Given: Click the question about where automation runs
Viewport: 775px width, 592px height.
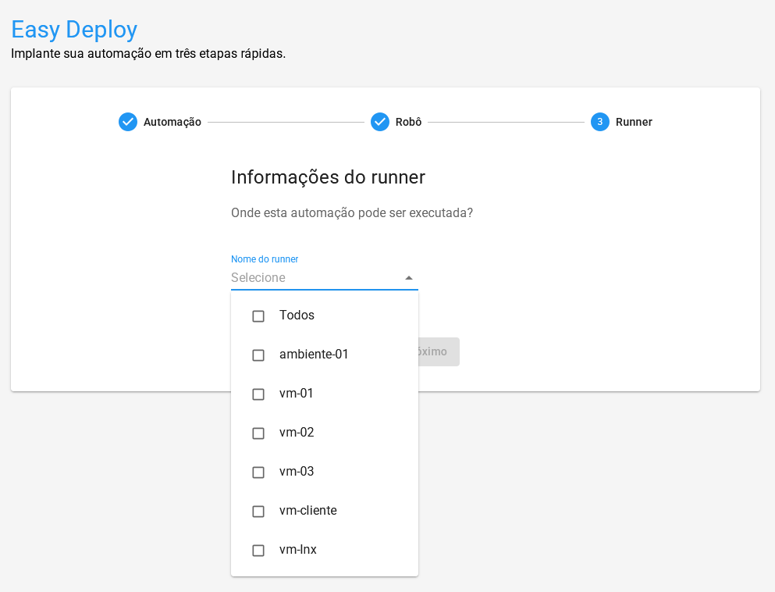Looking at the screenshot, I should click(x=352, y=213).
